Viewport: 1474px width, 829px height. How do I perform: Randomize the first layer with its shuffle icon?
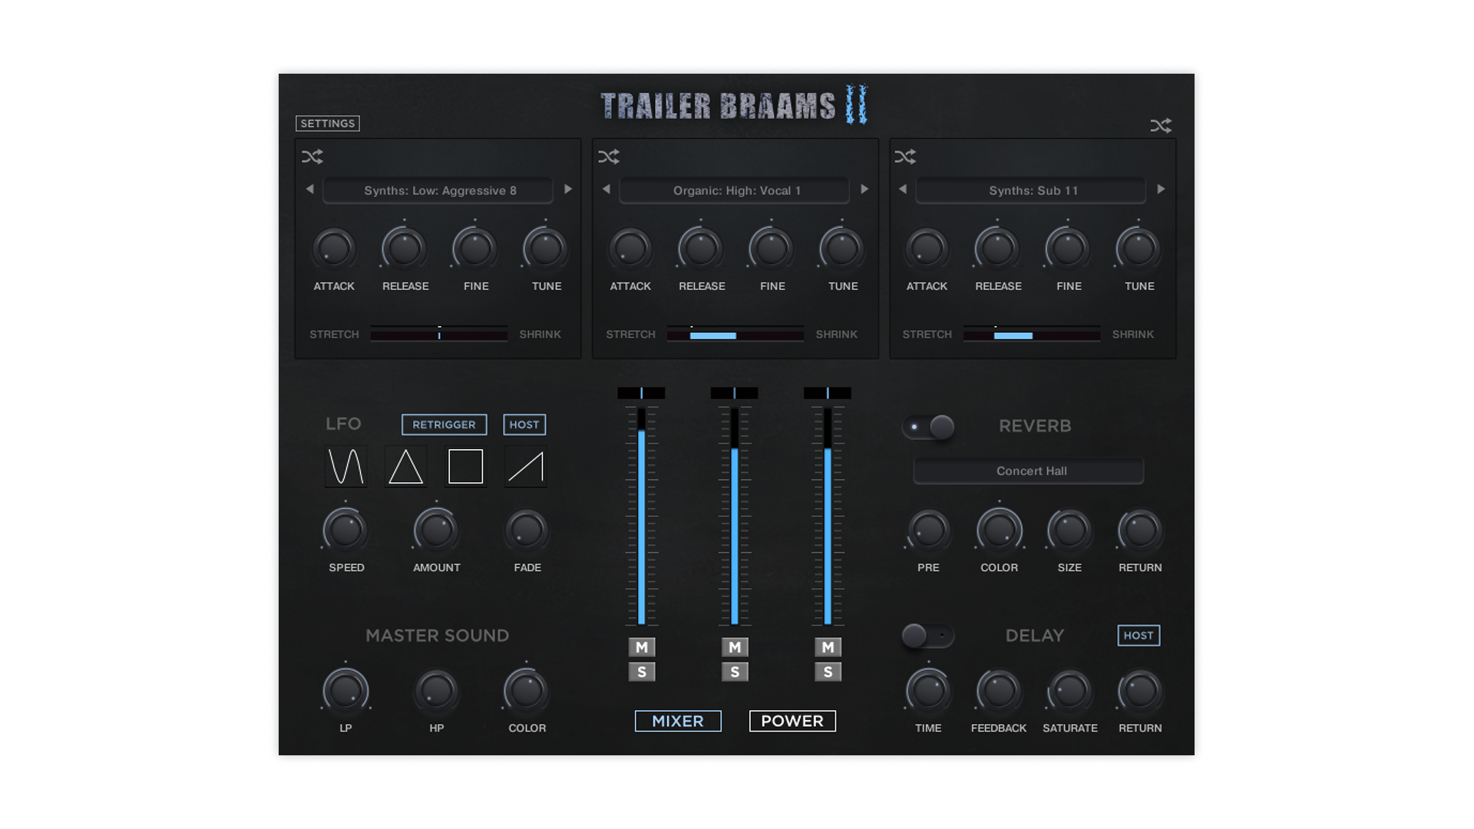click(312, 157)
